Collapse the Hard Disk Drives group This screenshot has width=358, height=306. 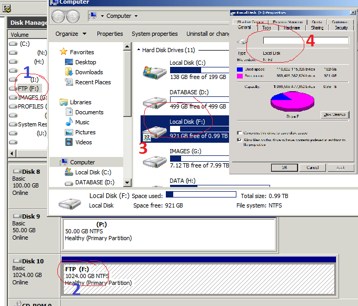[x=138, y=50]
